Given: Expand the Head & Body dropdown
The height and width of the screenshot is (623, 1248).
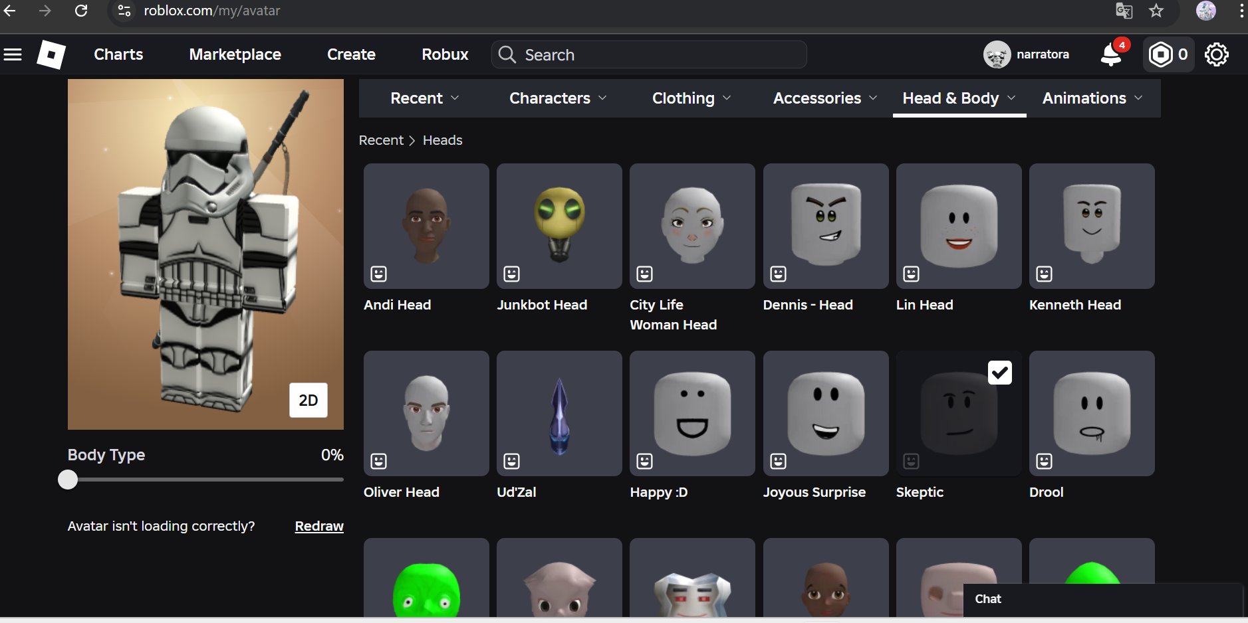Looking at the screenshot, I should tap(959, 98).
